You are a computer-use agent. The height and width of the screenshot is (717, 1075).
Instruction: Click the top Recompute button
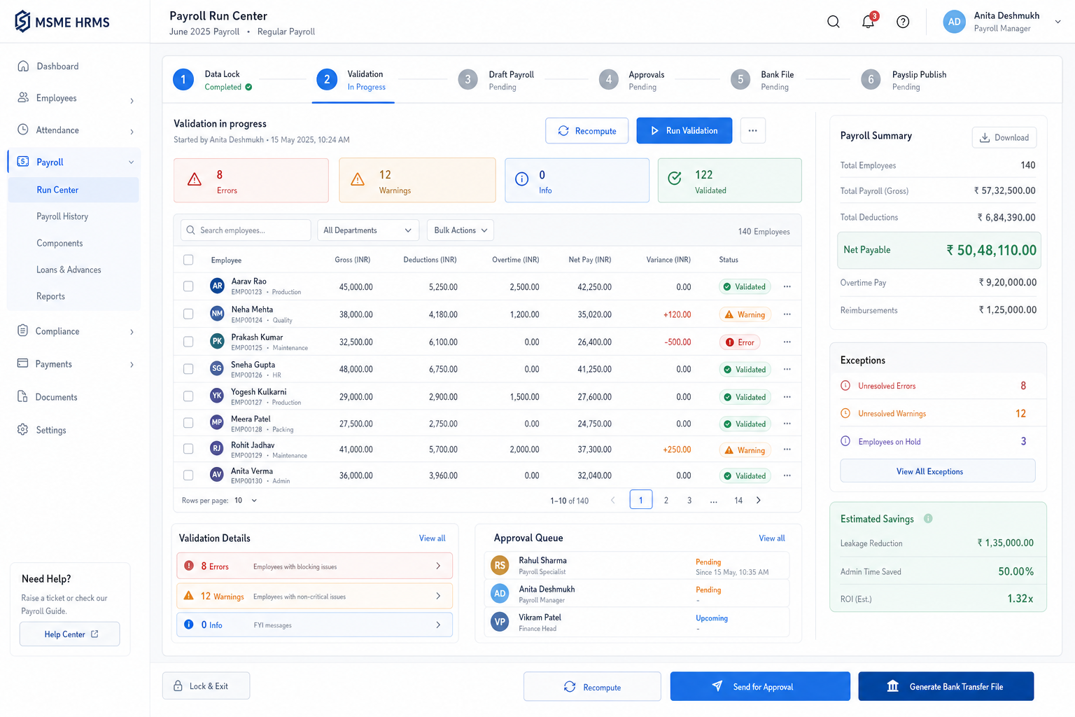(586, 131)
